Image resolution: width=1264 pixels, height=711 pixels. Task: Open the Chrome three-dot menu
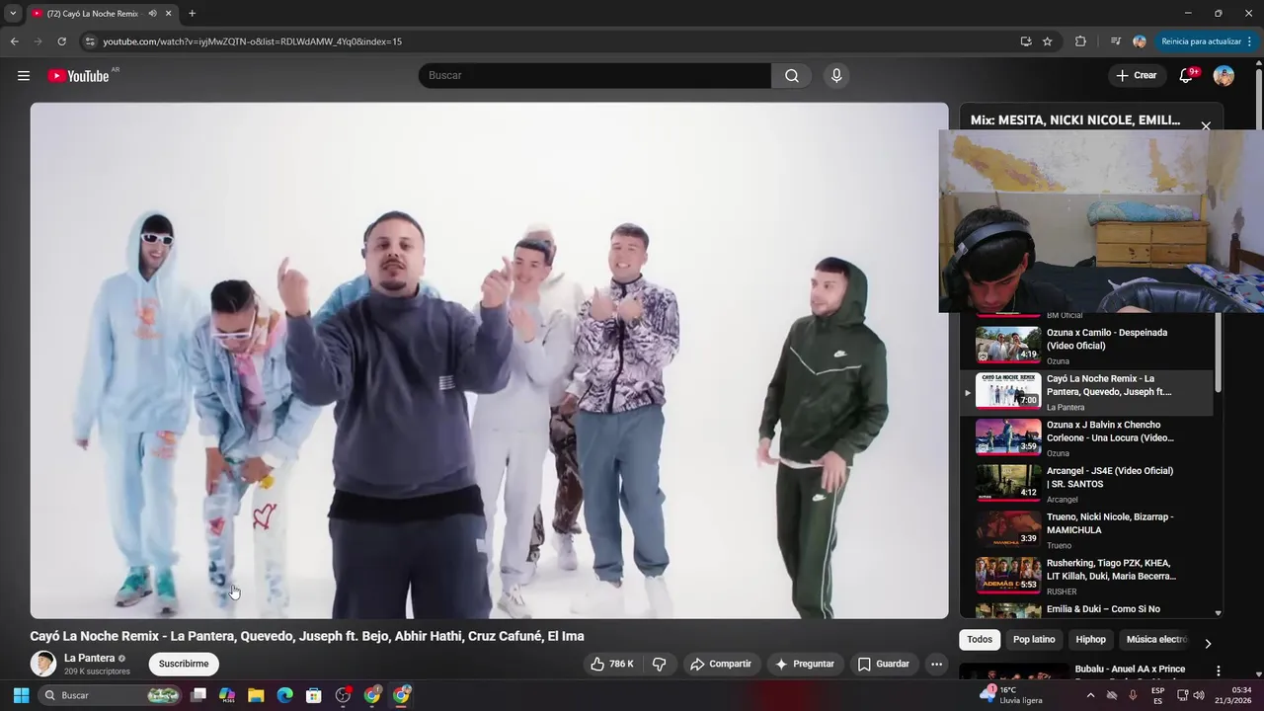[1250, 41]
